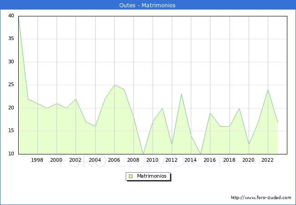Screen dimensions: 296x205
Task: Click the 40 y-axis label
Action: pyautogui.click(x=11, y=16)
